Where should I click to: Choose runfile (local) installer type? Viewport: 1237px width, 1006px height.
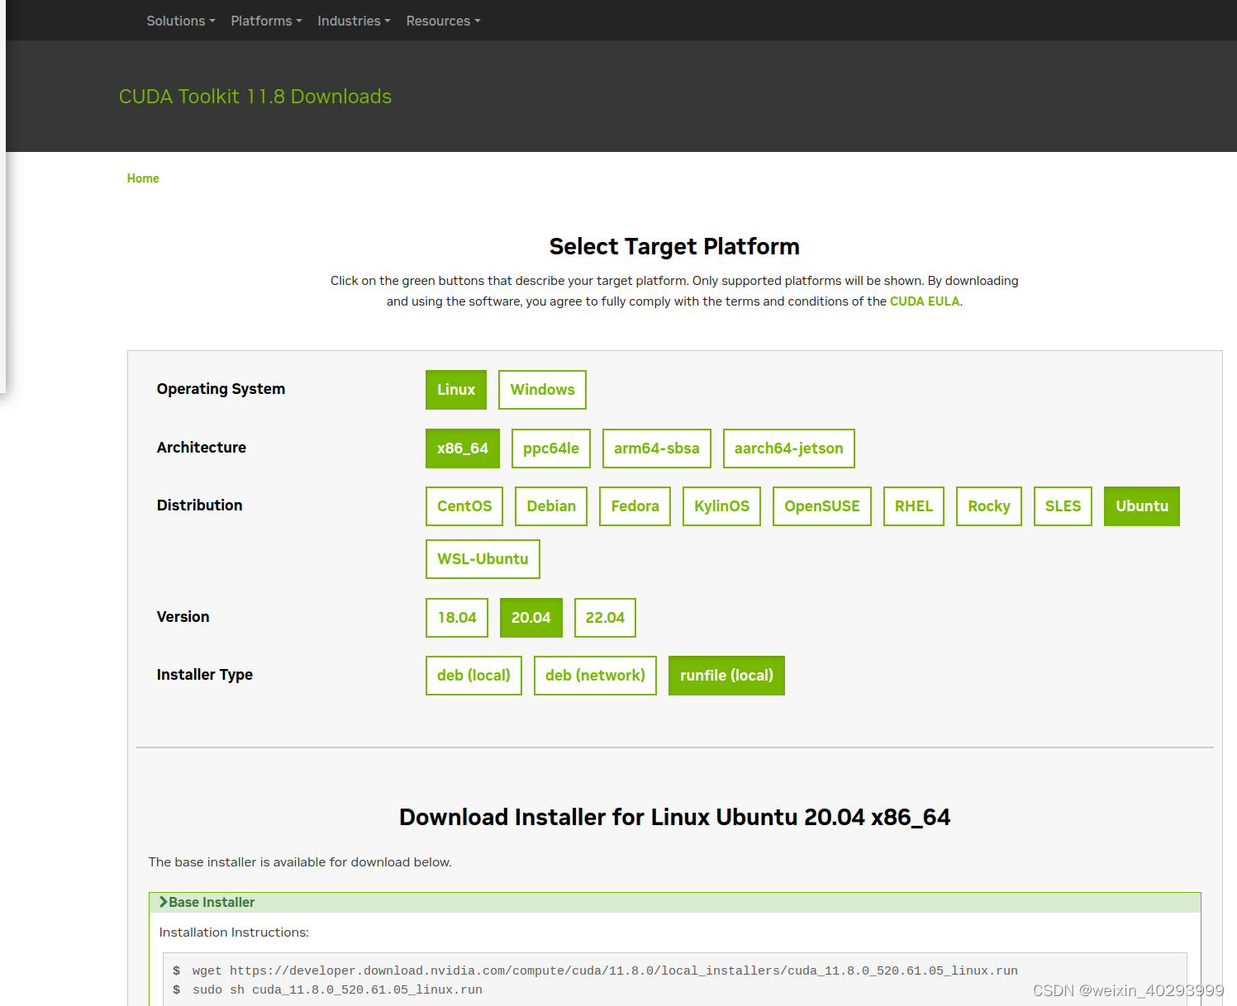(x=726, y=676)
